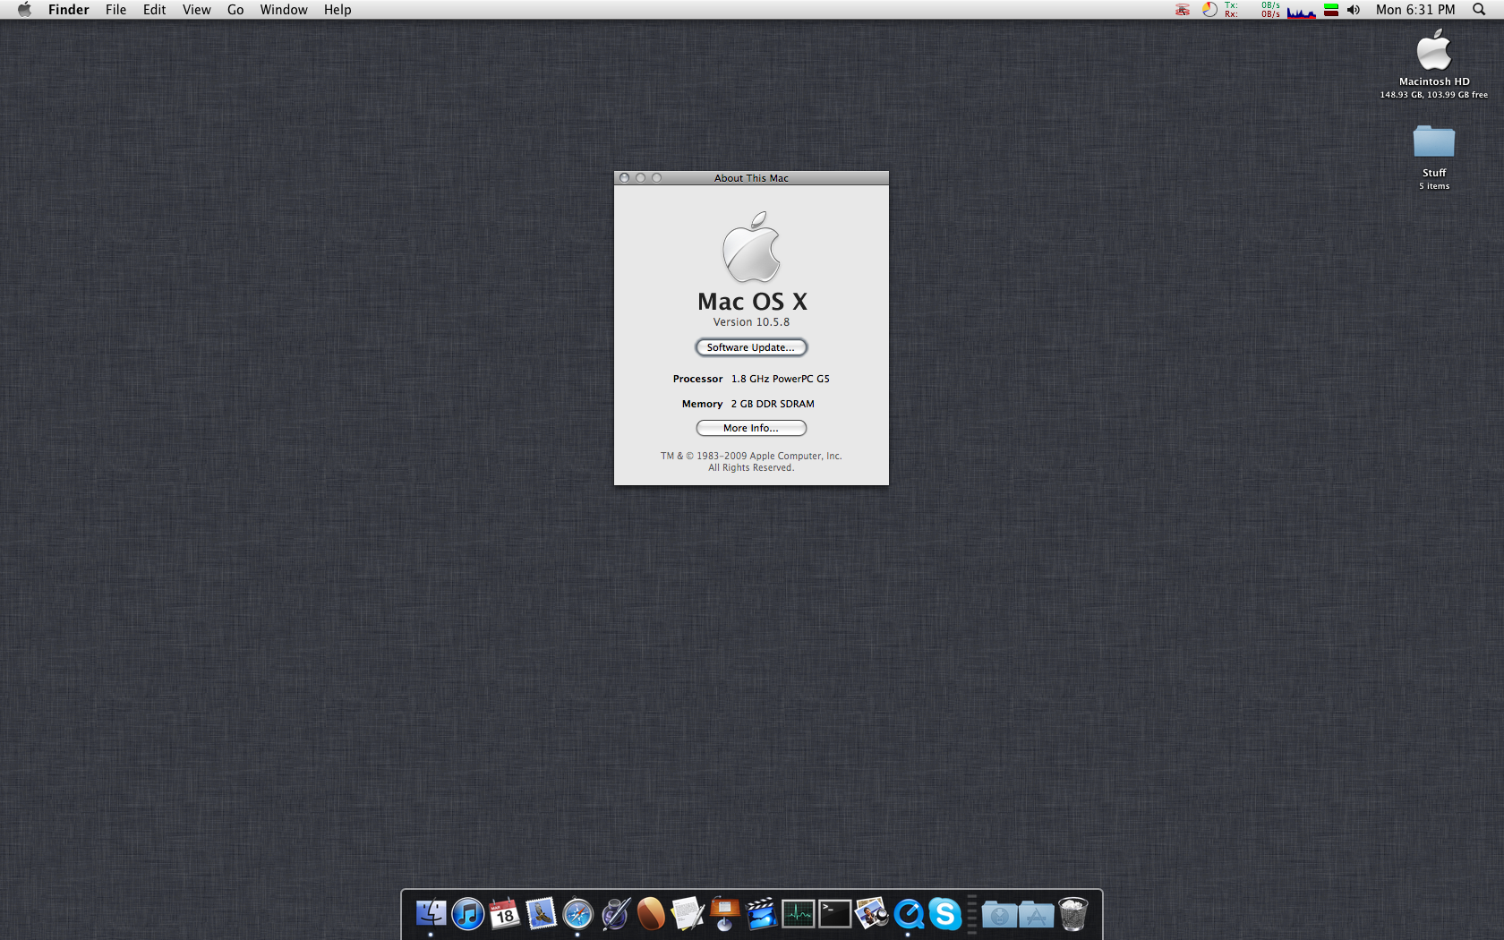
Task: Open the Apple menu
Action: pos(24,10)
